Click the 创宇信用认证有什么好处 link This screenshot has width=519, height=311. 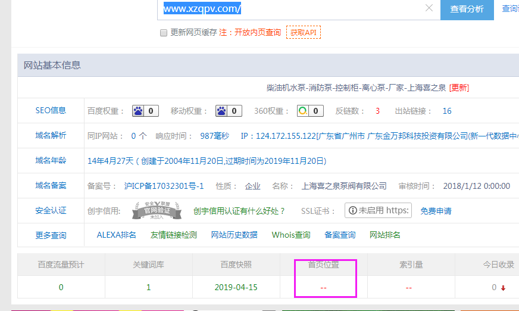pos(239,211)
